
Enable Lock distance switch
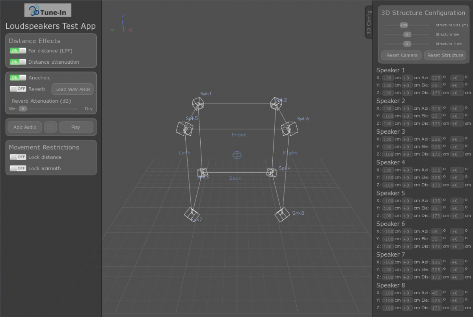tap(18, 157)
